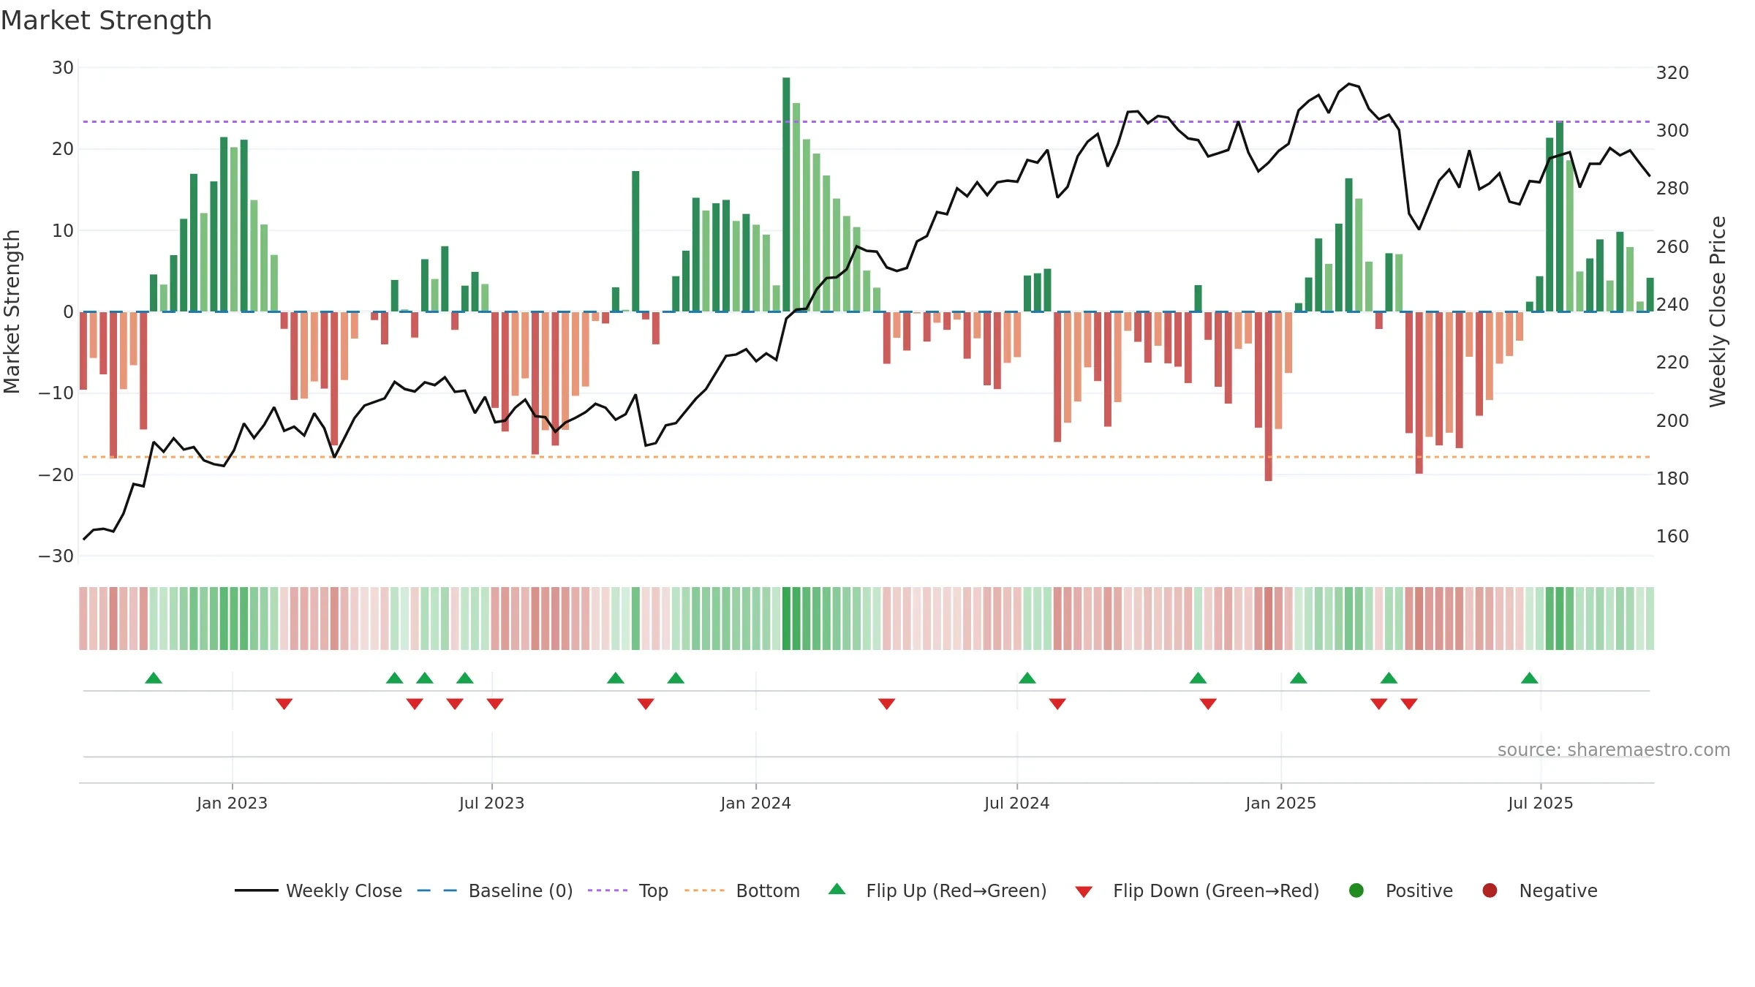This screenshot has width=1755, height=987.
Task: Click the Positive legend label
Action: pyautogui.click(x=1419, y=890)
